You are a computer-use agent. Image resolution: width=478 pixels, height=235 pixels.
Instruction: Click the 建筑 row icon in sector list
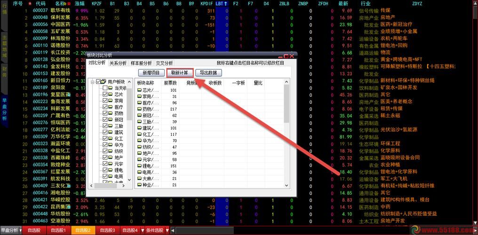139,128
